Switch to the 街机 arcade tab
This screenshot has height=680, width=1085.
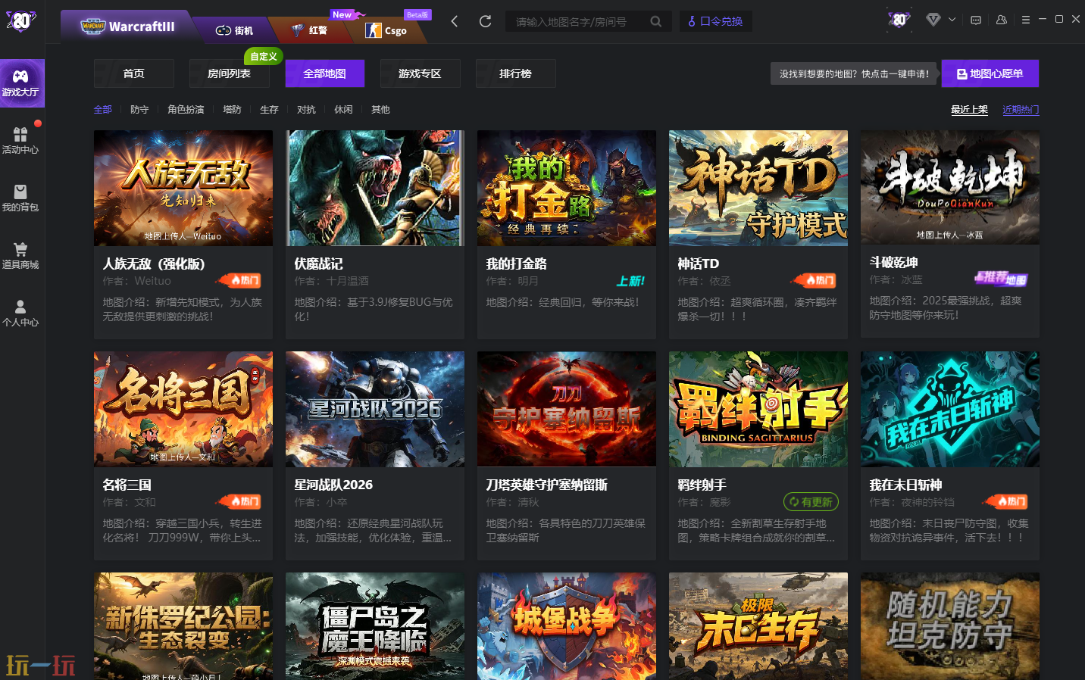coord(235,30)
